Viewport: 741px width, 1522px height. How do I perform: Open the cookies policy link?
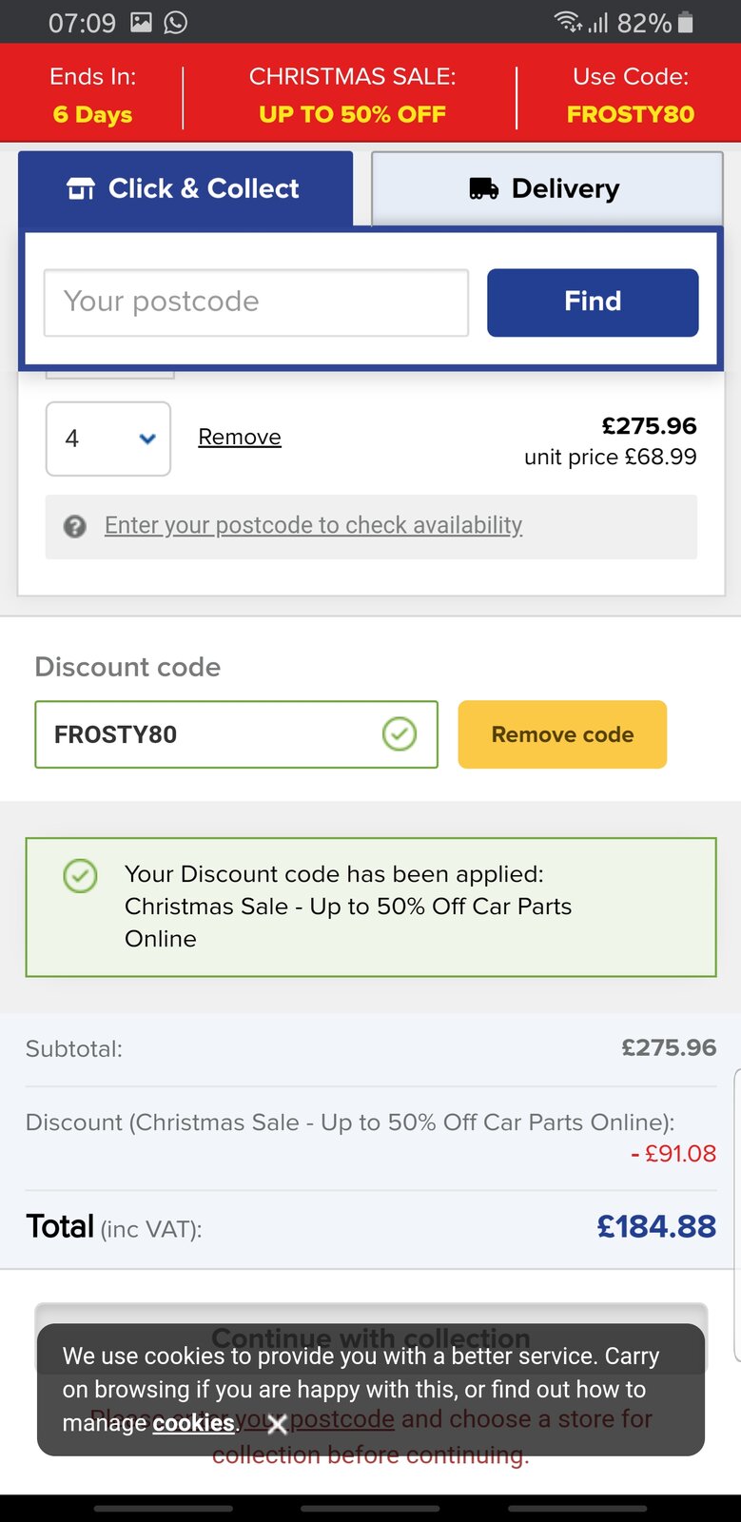(x=193, y=1423)
